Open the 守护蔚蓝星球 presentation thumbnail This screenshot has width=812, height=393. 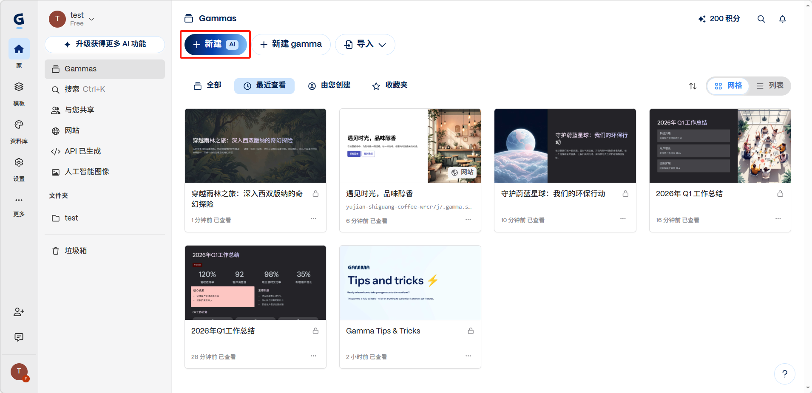point(565,146)
